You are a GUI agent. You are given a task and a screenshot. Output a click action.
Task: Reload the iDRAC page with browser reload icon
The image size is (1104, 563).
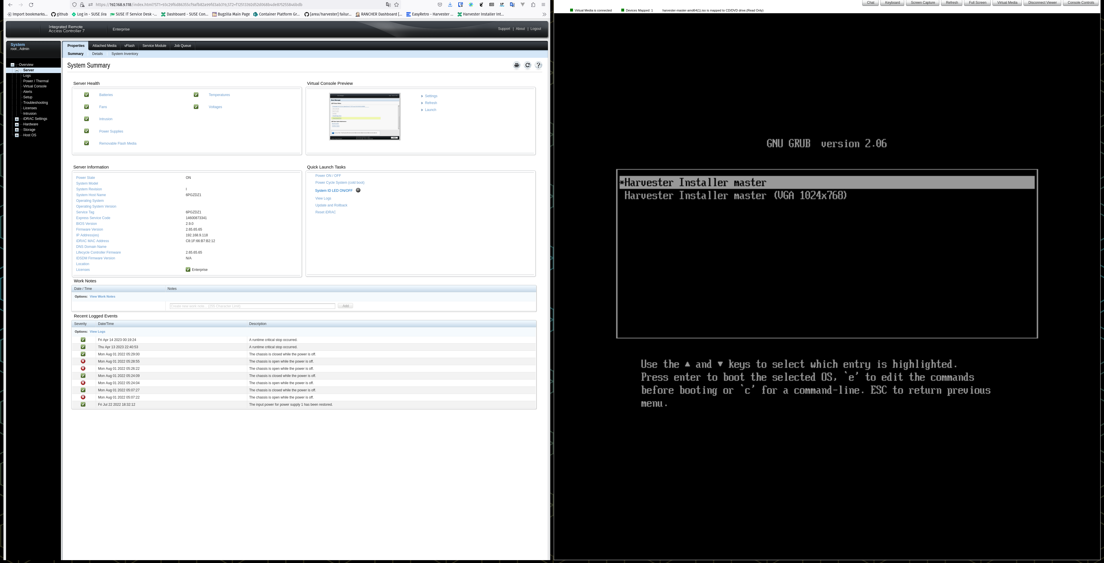tap(31, 4)
